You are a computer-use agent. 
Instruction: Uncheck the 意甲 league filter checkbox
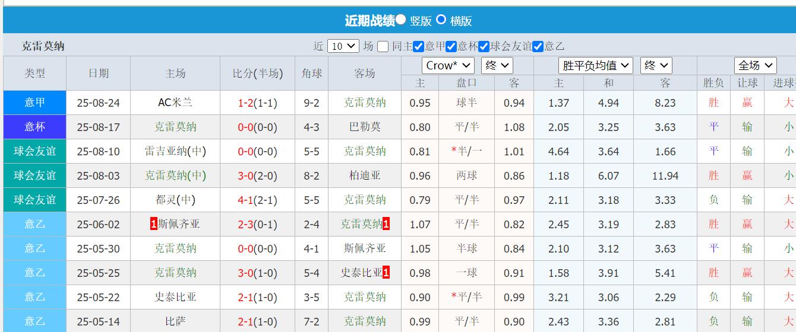(x=418, y=46)
